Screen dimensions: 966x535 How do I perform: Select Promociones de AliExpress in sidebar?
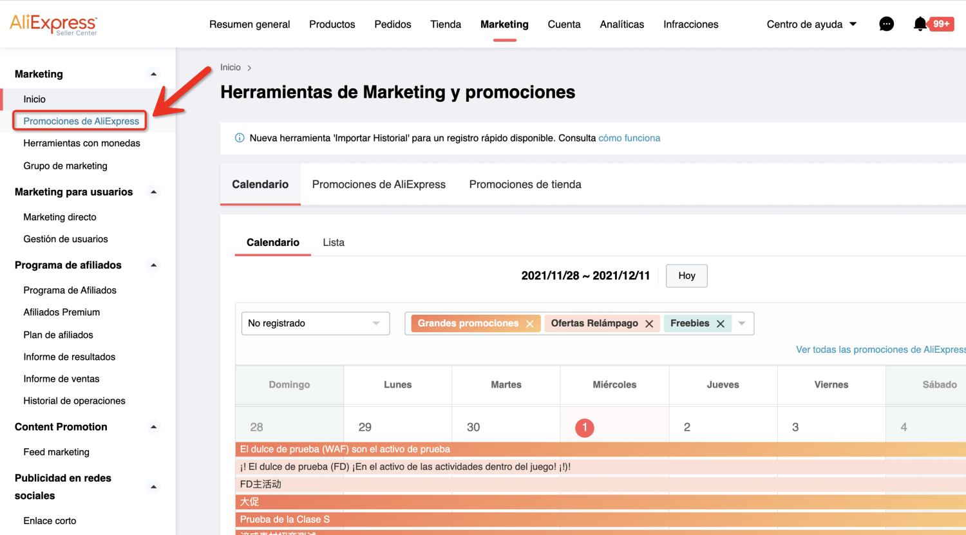point(81,121)
